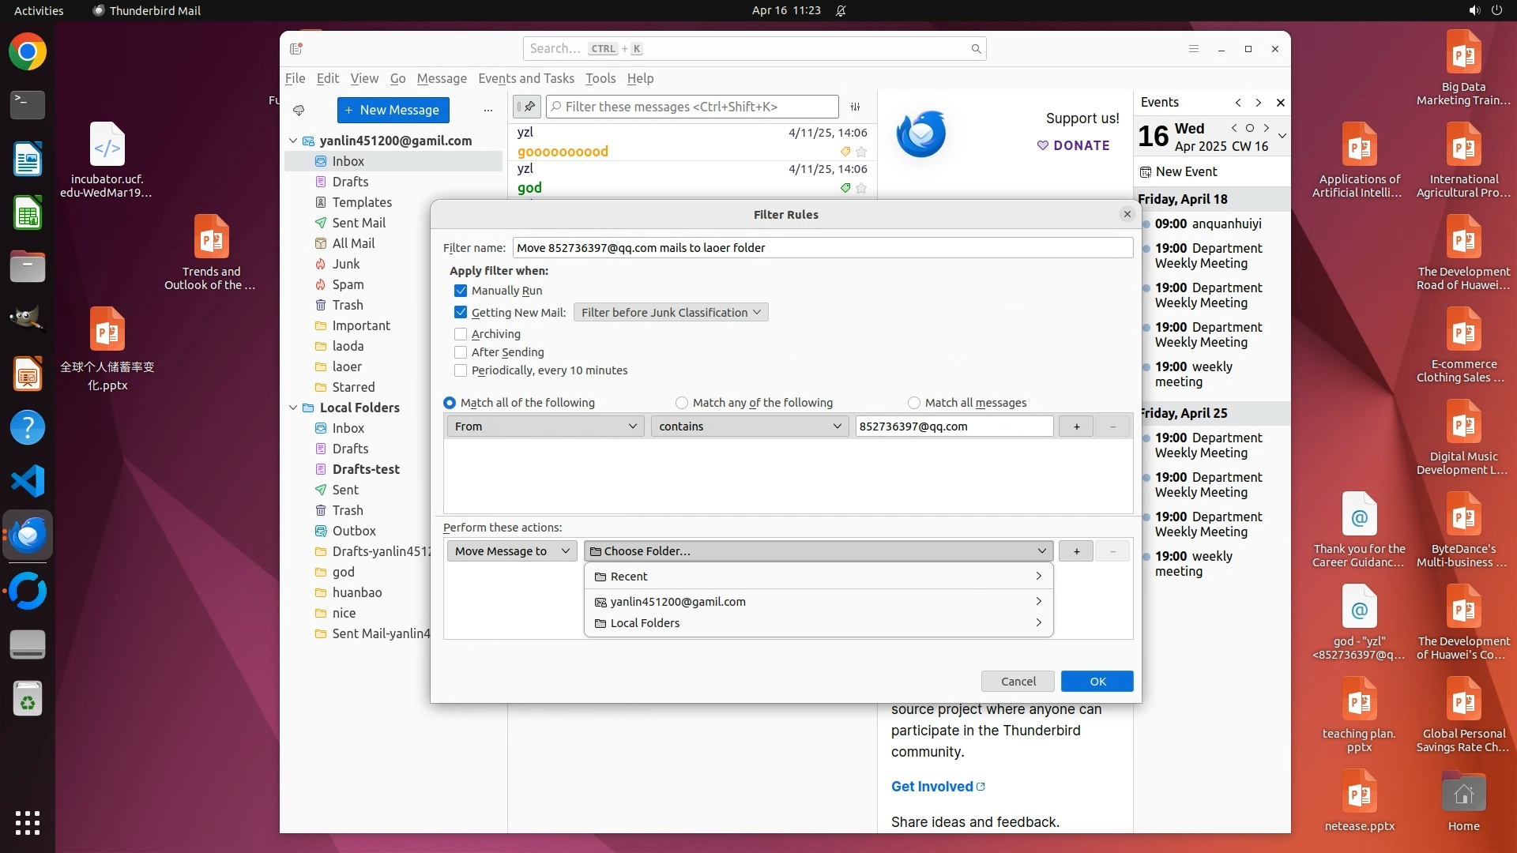Open the quick filter options icon
This screenshot has width=1517, height=853.
click(855, 107)
